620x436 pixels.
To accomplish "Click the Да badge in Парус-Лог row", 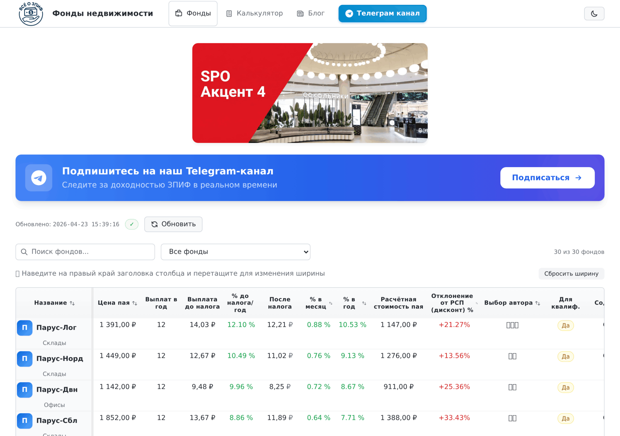I will coord(566,325).
